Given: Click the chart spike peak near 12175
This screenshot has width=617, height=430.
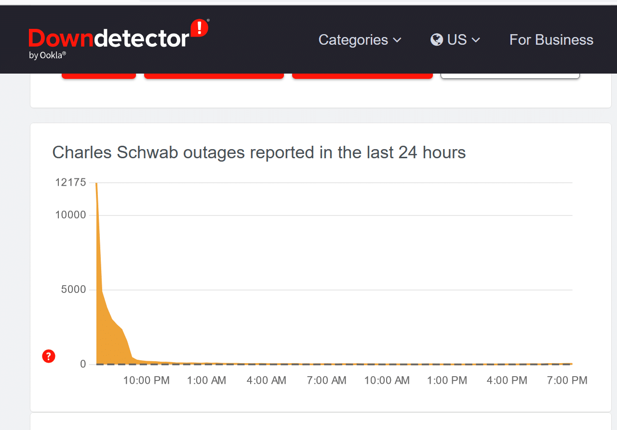Looking at the screenshot, I should tap(96, 184).
